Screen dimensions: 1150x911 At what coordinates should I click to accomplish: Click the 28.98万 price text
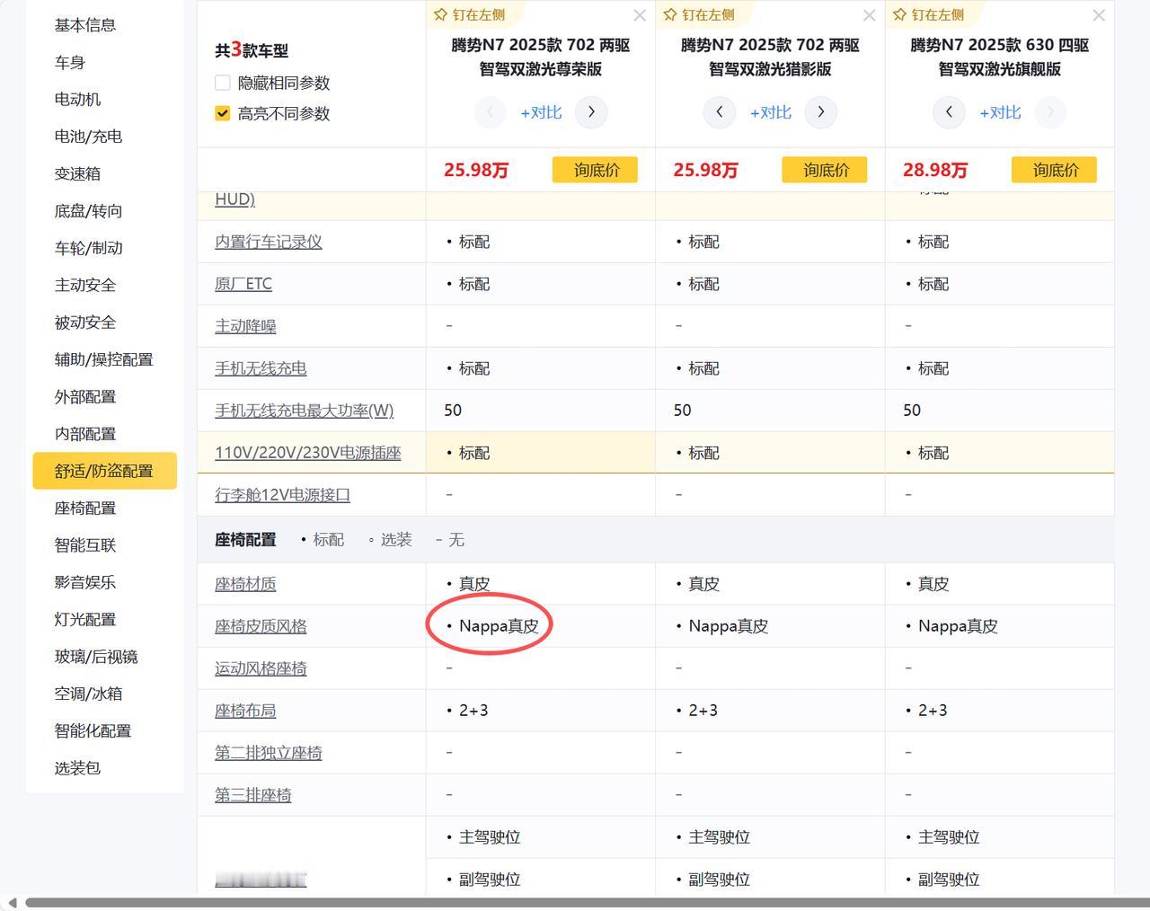click(x=935, y=170)
